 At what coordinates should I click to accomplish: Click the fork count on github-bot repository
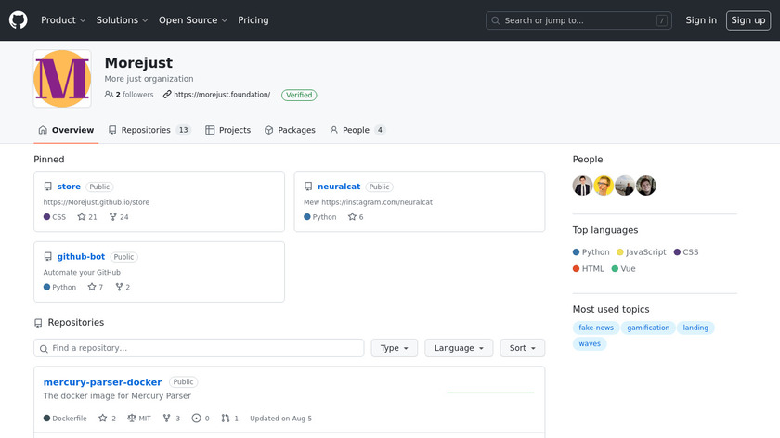(122, 288)
